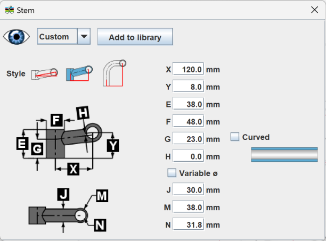This screenshot has width=326, height=241.
Task: Select the blue threadless stem style icon
Action: point(79,73)
